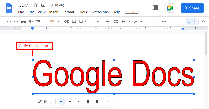Image resolution: width=209 pixels, height=109 pixels.
Task: Decrease the indent
Action: [147, 21]
